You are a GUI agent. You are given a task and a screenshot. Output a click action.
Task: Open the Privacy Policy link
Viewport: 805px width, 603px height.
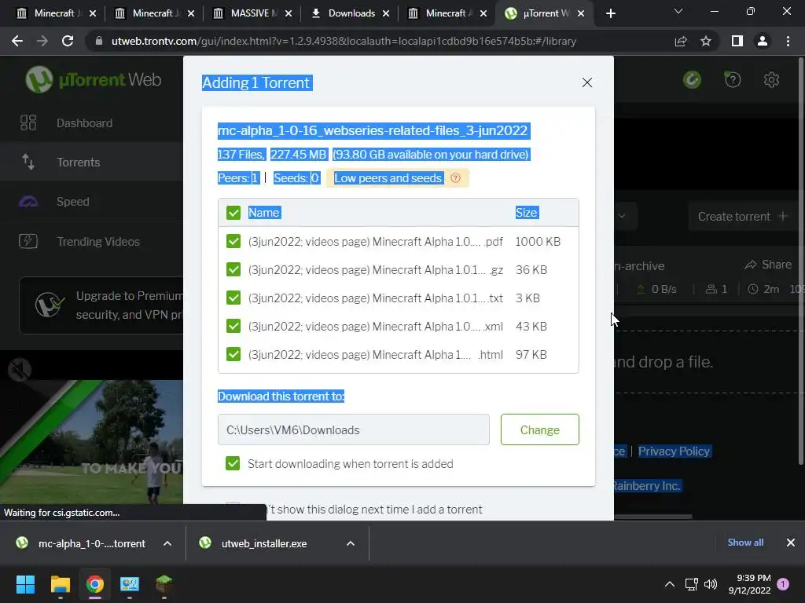point(674,451)
